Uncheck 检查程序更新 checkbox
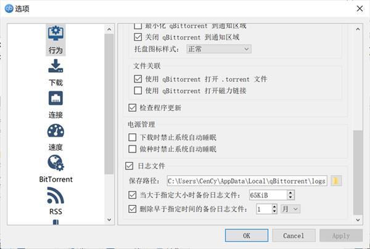 tap(133, 108)
